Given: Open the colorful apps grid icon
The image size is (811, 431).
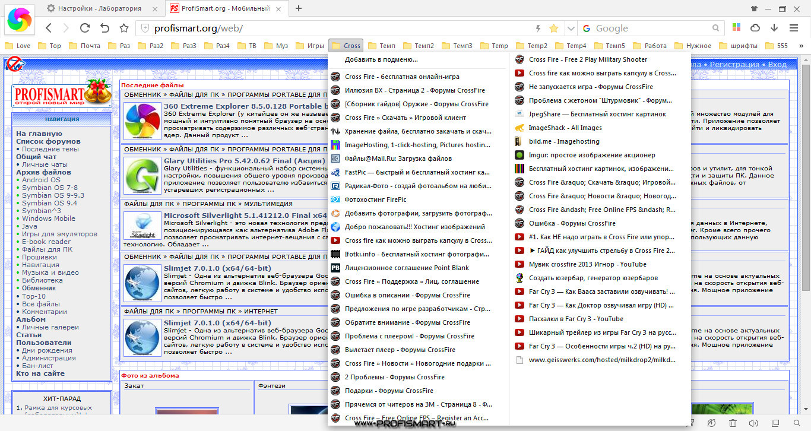Looking at the screenshot, I should coord(736,28).
